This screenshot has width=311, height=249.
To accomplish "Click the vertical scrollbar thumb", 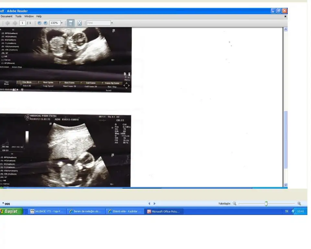I will [x=286, y=140].
